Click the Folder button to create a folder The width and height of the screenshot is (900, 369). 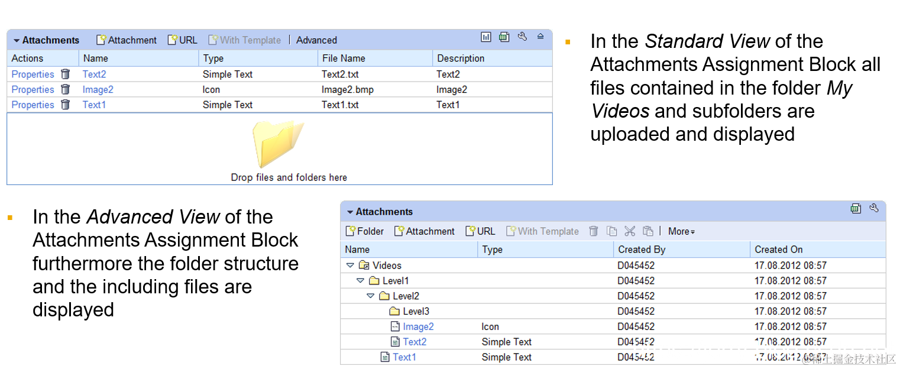pos(365,231)
